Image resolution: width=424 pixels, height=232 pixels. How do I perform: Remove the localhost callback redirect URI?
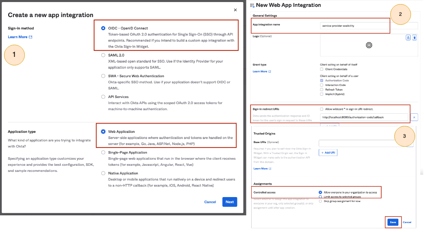pyautogui.click(x=414, y=117)
